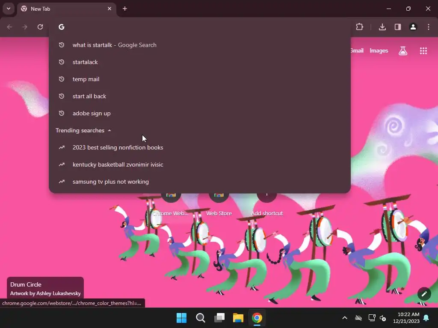
Task: Select suggestion 'startalack'
Action: coord(200,62)
